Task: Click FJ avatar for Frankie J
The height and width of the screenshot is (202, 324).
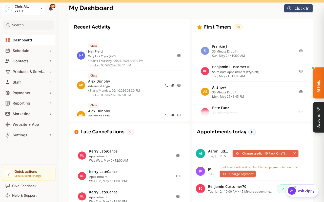Action: 205,51
